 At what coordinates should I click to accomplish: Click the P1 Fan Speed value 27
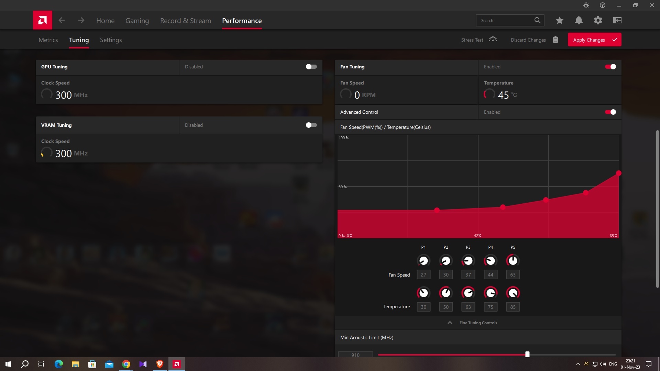pyautogui.click(x=423, y=274)
